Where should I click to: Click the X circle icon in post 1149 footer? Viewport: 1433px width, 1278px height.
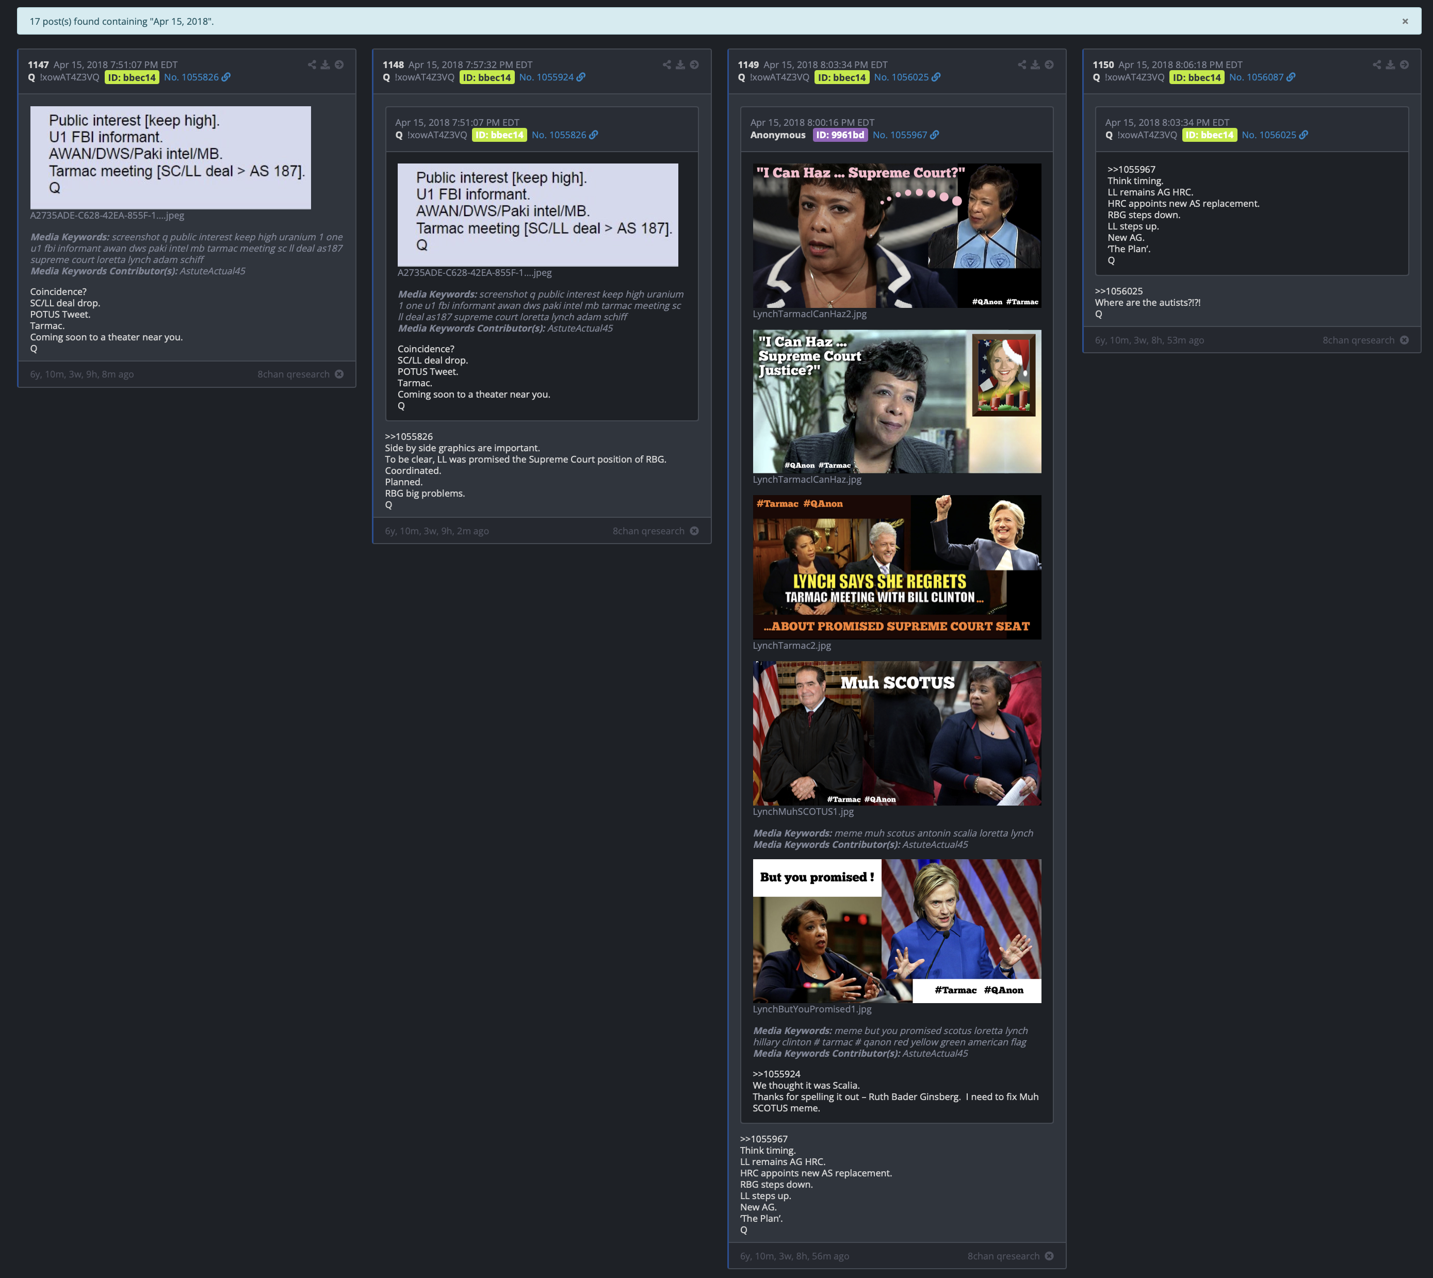pyautogui.click(x=1049, y=1256)
